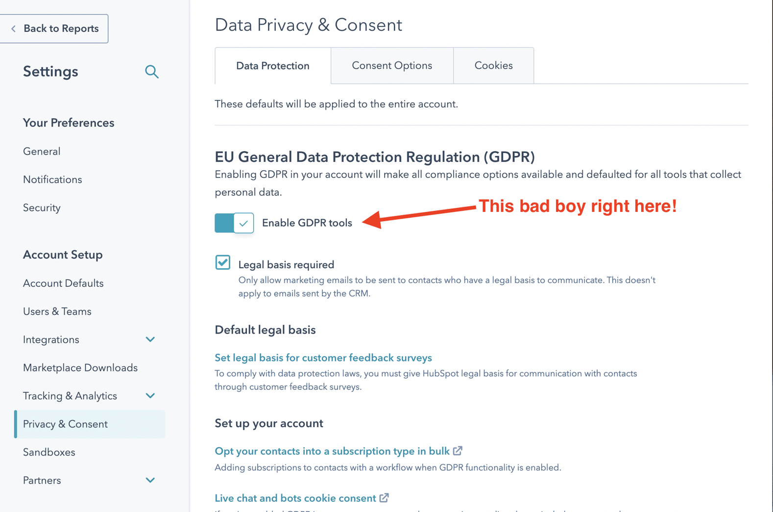
Task: Navigate to Sandboxes settings
Action: point(48,452)
